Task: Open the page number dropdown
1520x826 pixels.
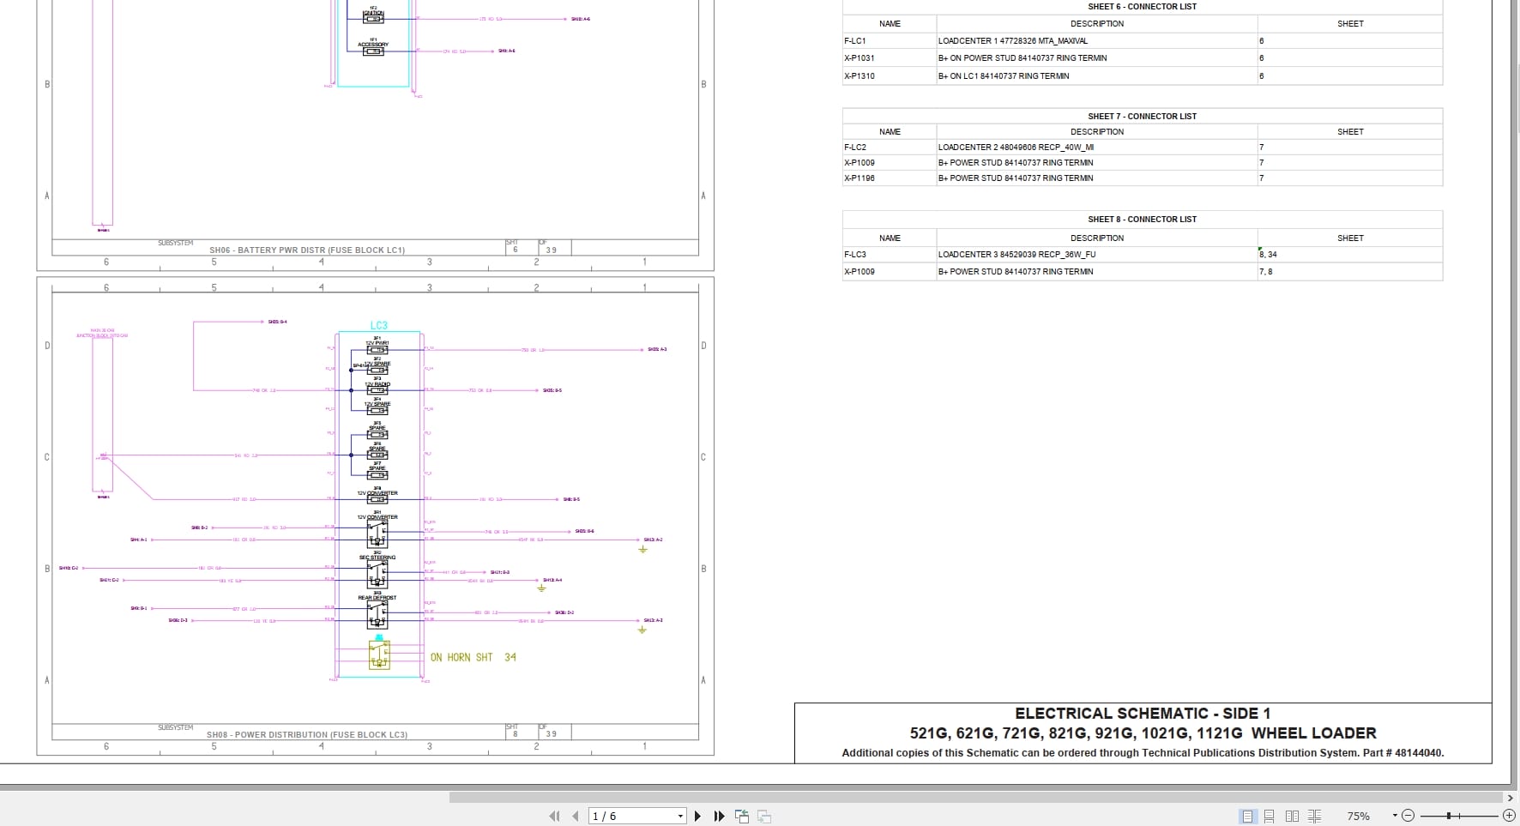Action: coord(680,816)
